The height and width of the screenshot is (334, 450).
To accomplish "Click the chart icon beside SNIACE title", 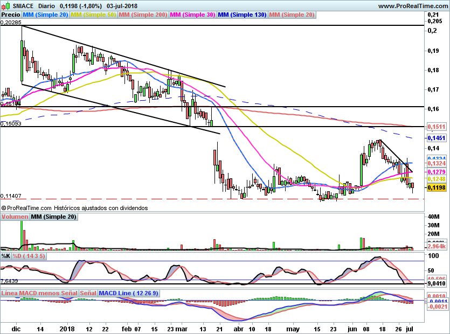I will coord(5,6).
